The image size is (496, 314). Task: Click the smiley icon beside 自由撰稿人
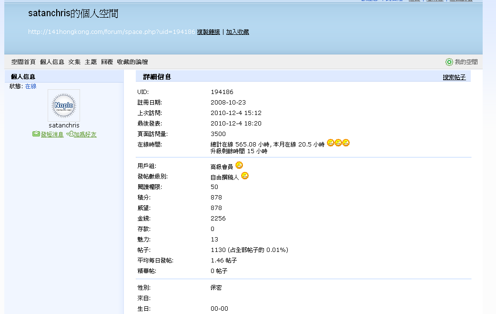[244, 176]
